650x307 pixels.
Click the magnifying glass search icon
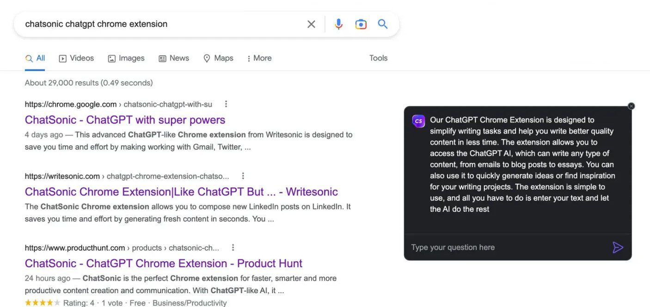pos(383,24)
